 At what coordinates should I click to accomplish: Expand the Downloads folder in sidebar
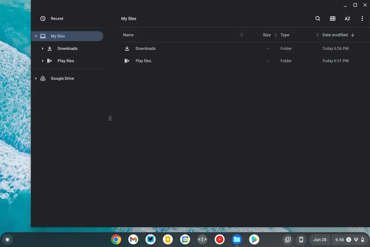coord(43,48)
